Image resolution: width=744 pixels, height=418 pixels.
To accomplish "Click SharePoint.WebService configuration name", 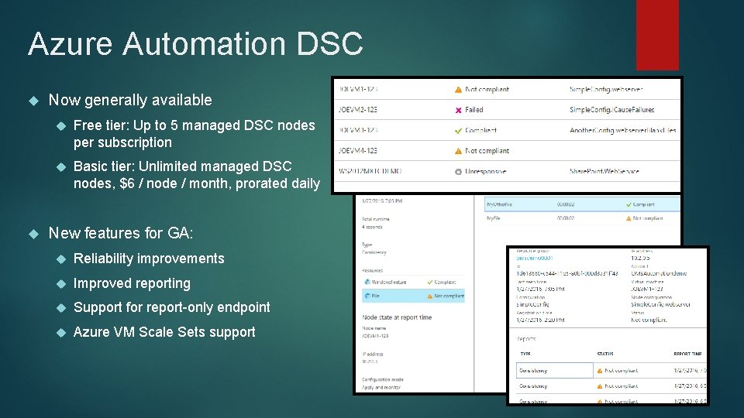I will [x=604, y=172].
